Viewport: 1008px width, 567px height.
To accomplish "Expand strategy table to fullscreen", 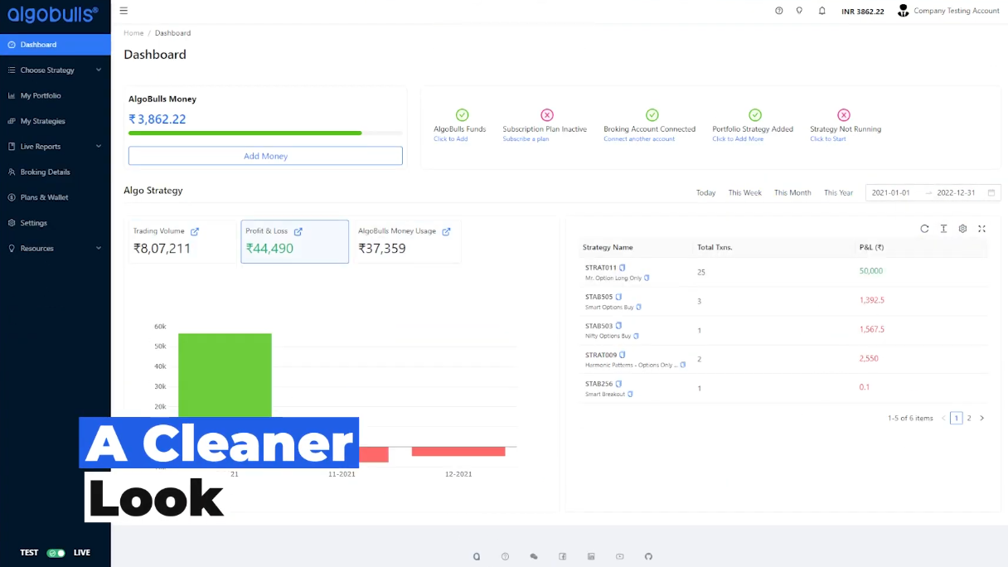I will [981, 229].
